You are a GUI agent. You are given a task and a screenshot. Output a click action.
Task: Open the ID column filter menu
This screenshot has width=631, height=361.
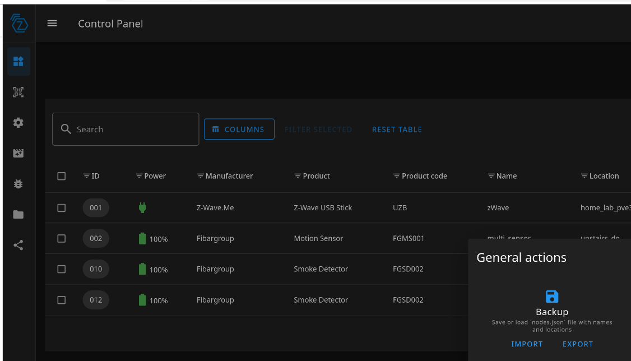pos(86,176)
